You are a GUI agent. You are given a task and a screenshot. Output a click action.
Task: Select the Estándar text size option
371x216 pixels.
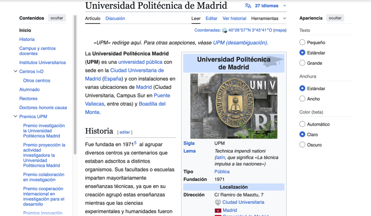302,53
